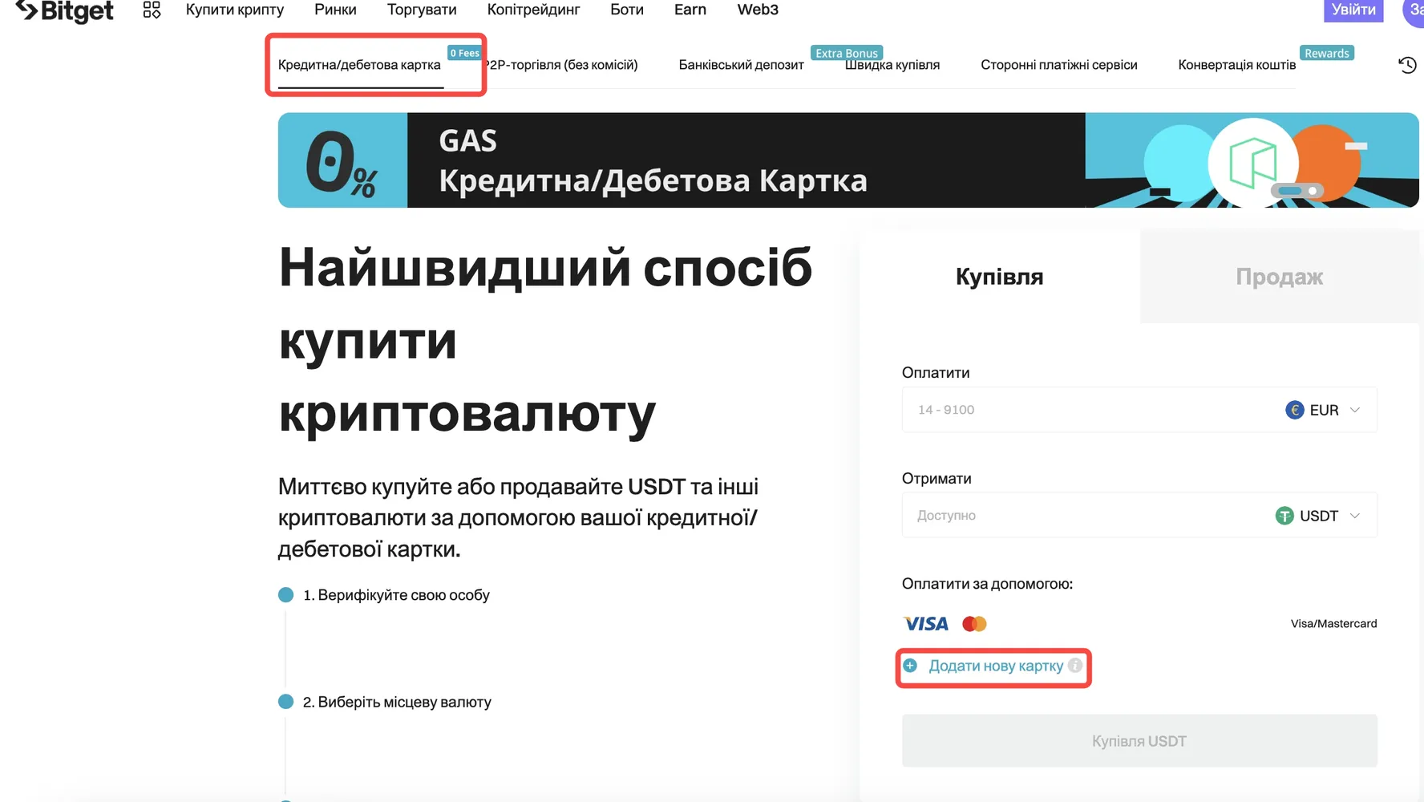Viewport: 1424px width, 802px height.
Task: Click the Tether icon in the Отримати field
Action: point(1284,516)
